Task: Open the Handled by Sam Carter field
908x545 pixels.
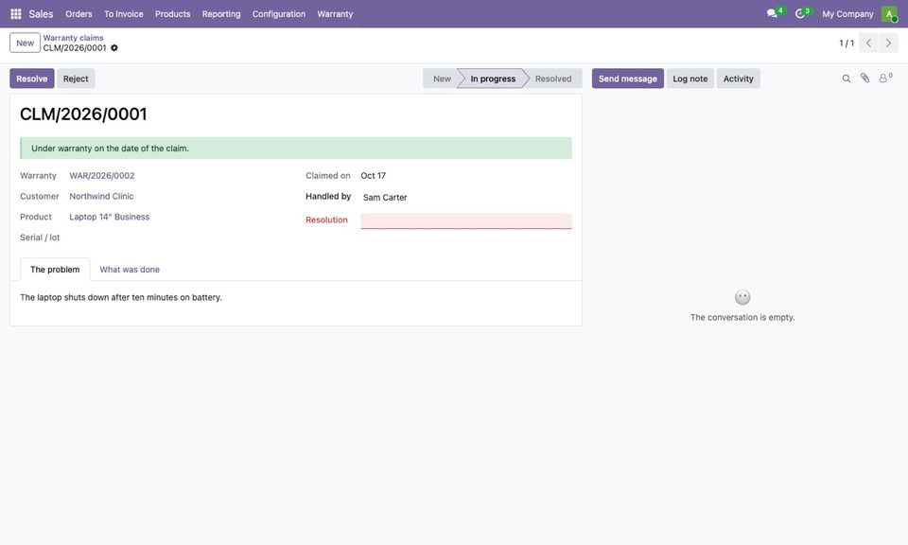Action: [x=466, y=198]
